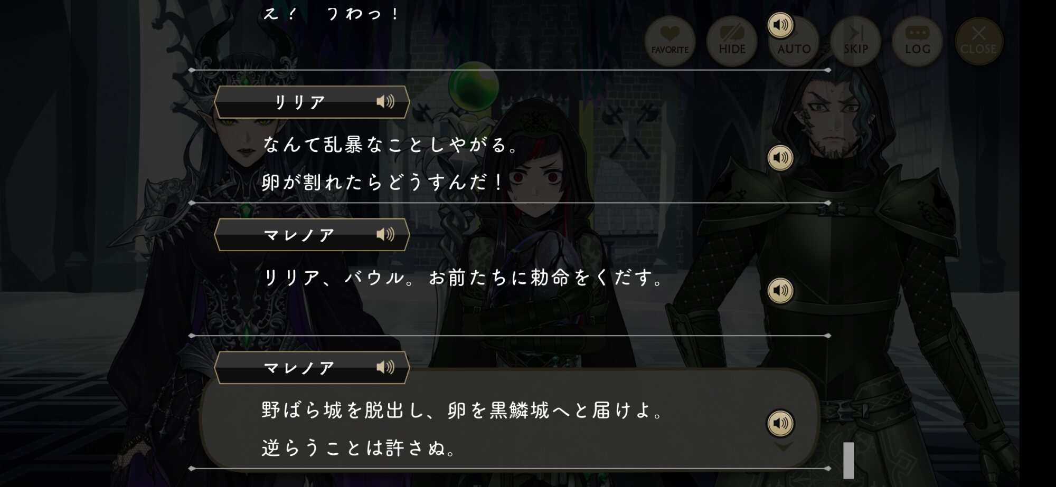
Task: Tap the partial line え！うわっ！ at top
Action: (x=332, y=13)
